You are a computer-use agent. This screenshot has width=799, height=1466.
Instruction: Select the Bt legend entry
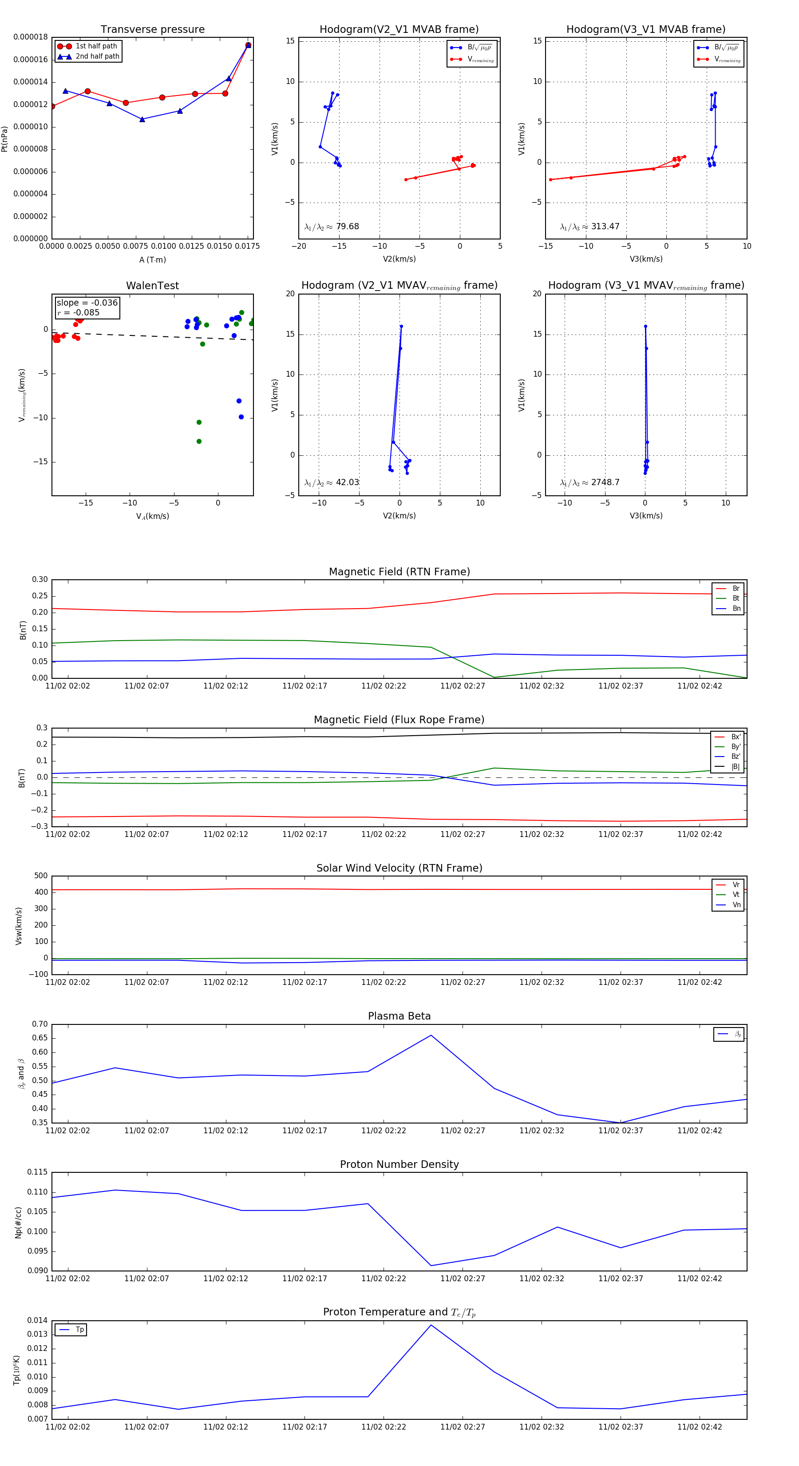click(x=728, y=599)
